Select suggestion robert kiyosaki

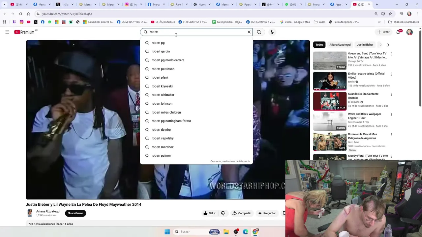(196, 86)
